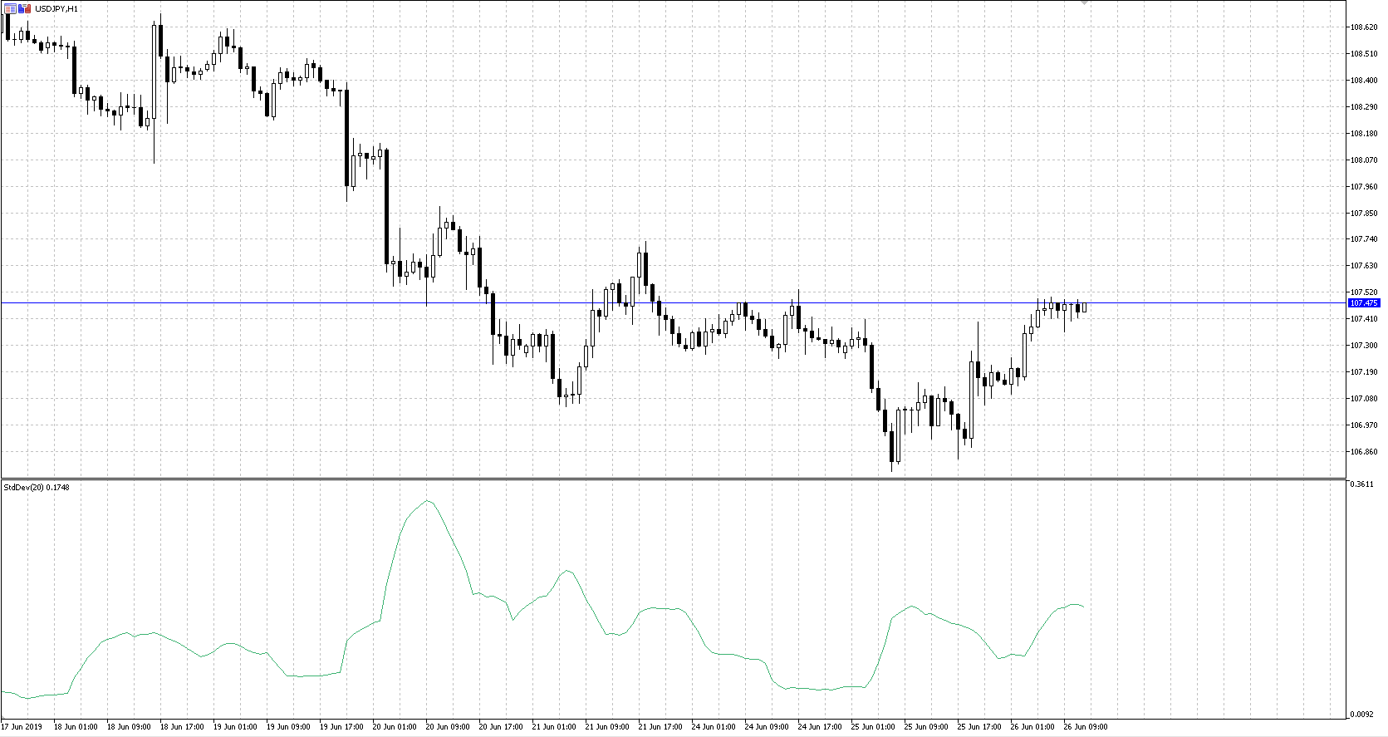Click the 108.620 price scale value
The width and height of the screenshot is (1388, 737).
(x=1365, y=27)
